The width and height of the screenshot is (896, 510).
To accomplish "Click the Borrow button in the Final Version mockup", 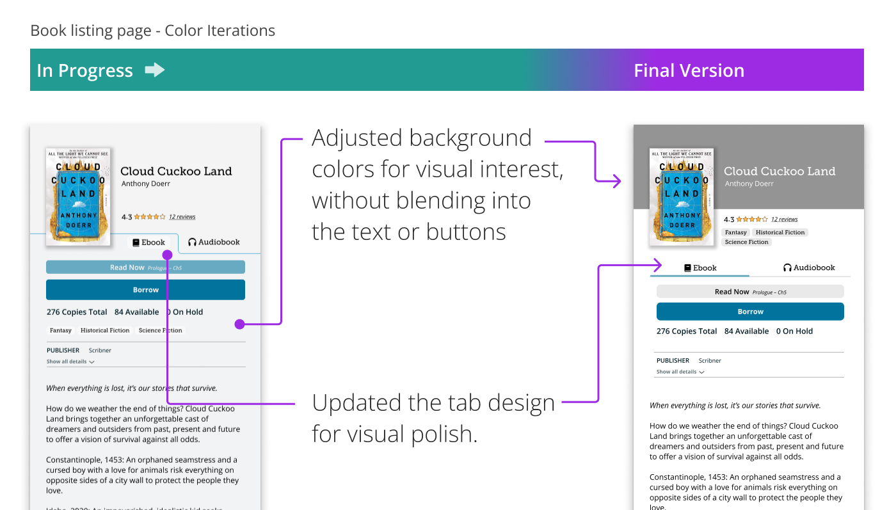I will 750,312.
